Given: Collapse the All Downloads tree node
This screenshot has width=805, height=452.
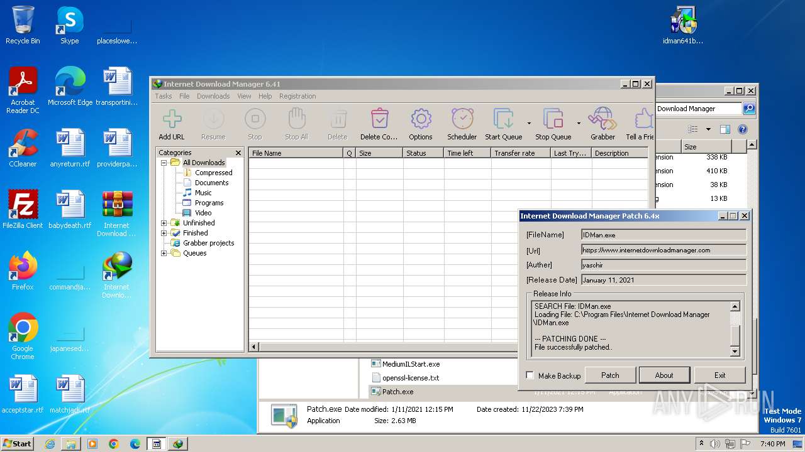Looking at the screenshot, I should tap(164, 163).
